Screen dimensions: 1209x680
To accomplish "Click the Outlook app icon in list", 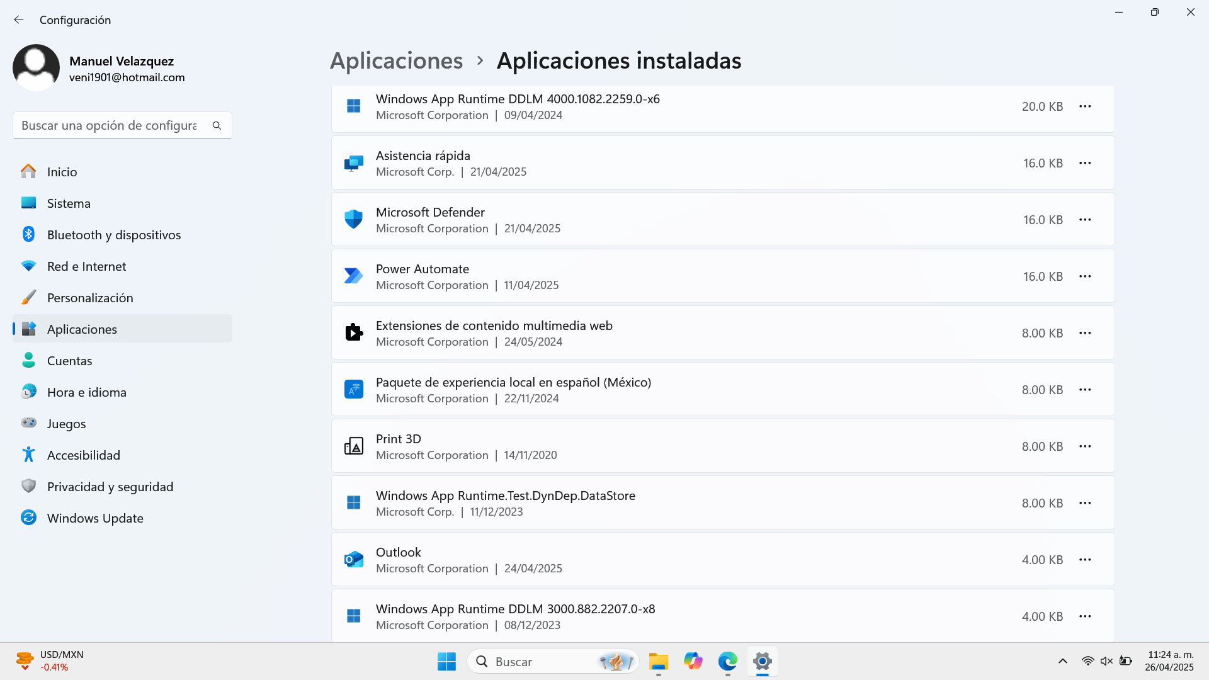I will point(353,559).
